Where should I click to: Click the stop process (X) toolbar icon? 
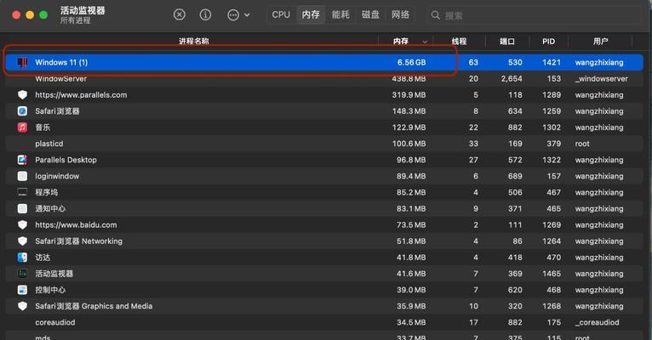(180, 15)
